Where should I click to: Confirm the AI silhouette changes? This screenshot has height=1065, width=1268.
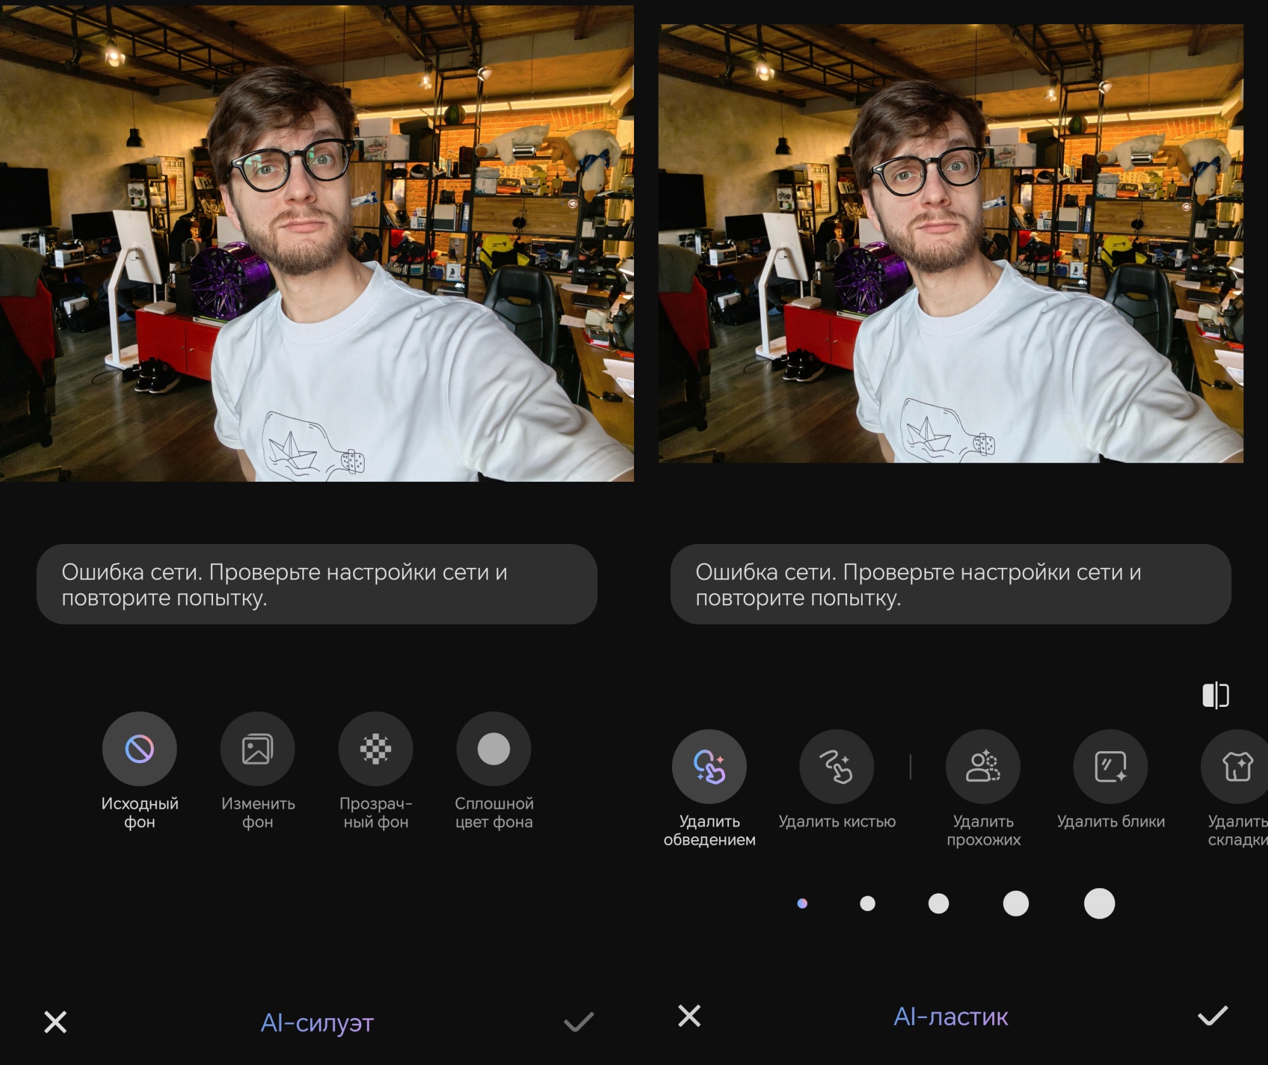[x=578, y=1022]
